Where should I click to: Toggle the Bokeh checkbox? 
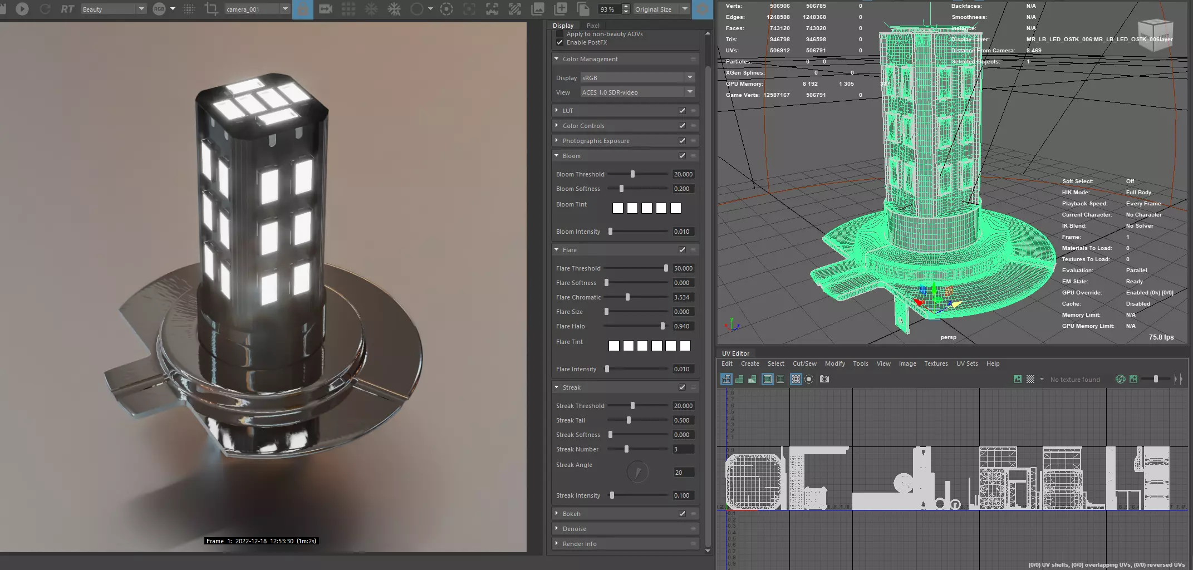(682, 514)
